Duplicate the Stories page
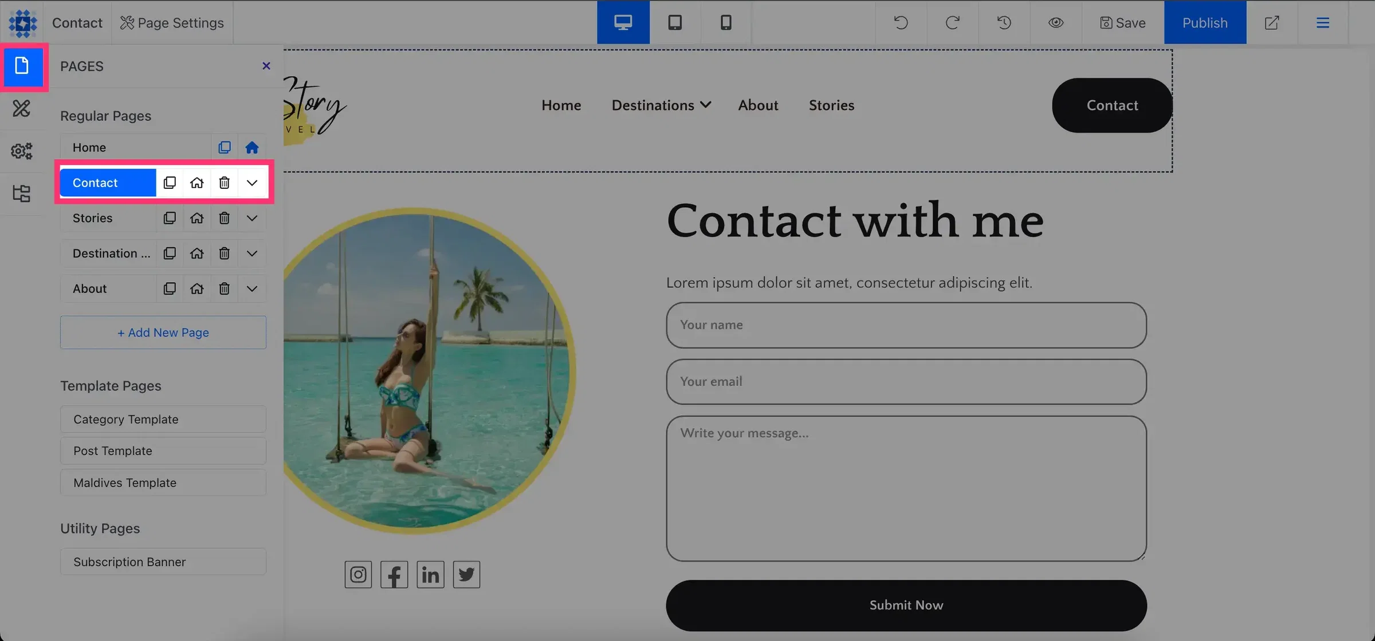This screenshot has width=1375, height=641. tap(170, 218)
